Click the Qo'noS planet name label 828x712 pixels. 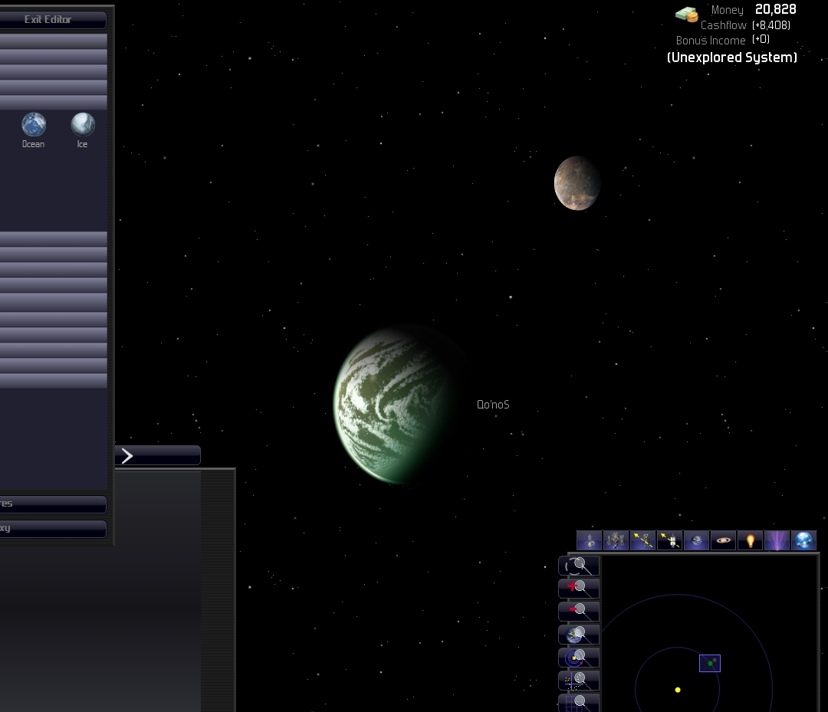coord(493,405)
